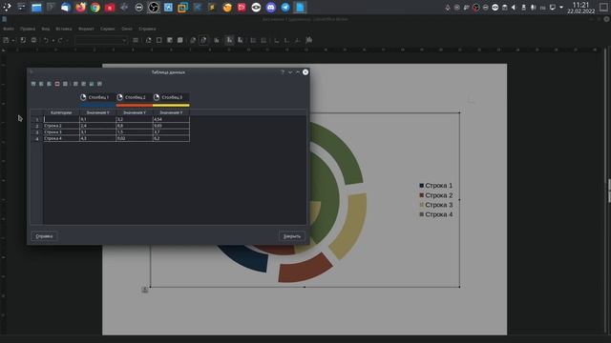Open the Вставка menu

point(64,29)
